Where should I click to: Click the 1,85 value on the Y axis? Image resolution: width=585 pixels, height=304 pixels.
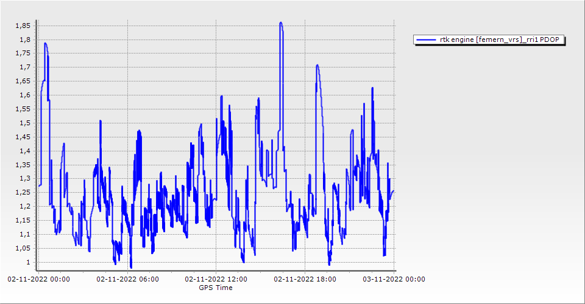[x=24, y=26]
